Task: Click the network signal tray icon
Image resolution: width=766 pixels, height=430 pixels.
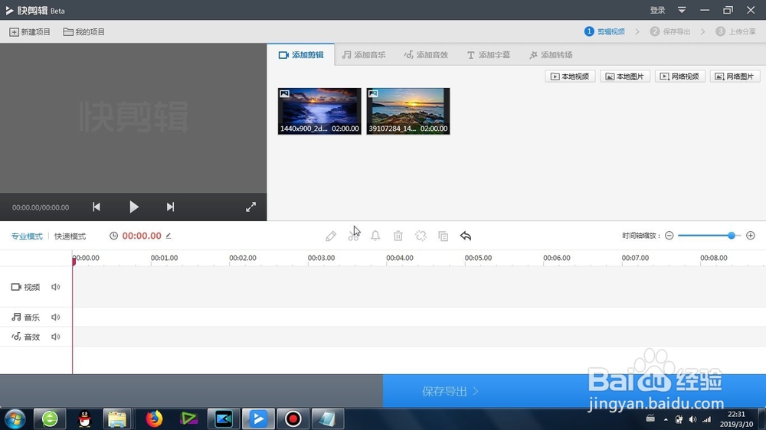Action: click(x=707, y=419)
